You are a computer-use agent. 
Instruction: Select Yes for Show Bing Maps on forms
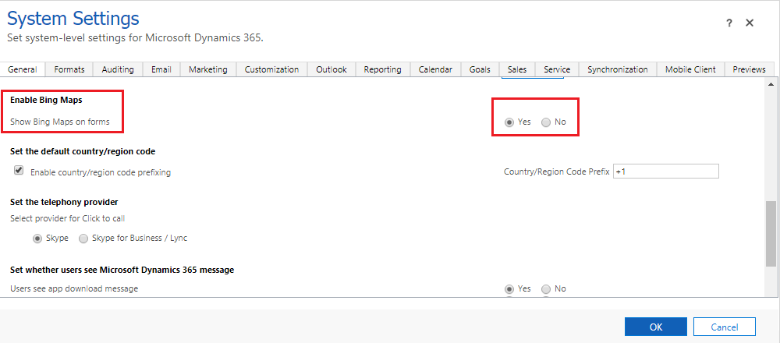coord(509,122)
